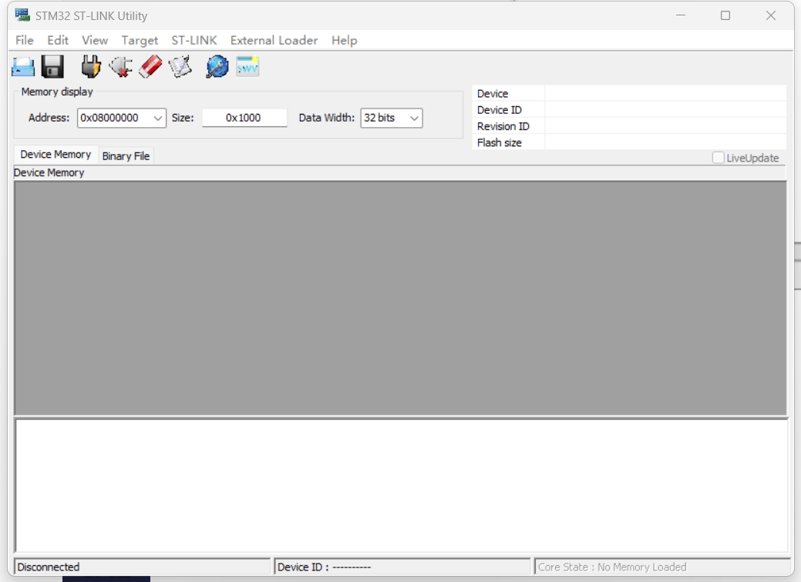
Task: Switch to the Binary File tab
Action: click(x=126, y=156)
